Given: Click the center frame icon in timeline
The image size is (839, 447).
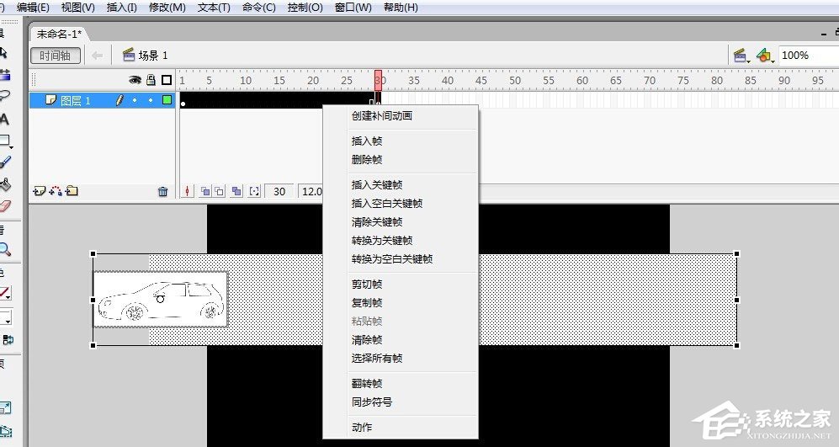Looking at the screenshot, I should [x=188, y=191].
